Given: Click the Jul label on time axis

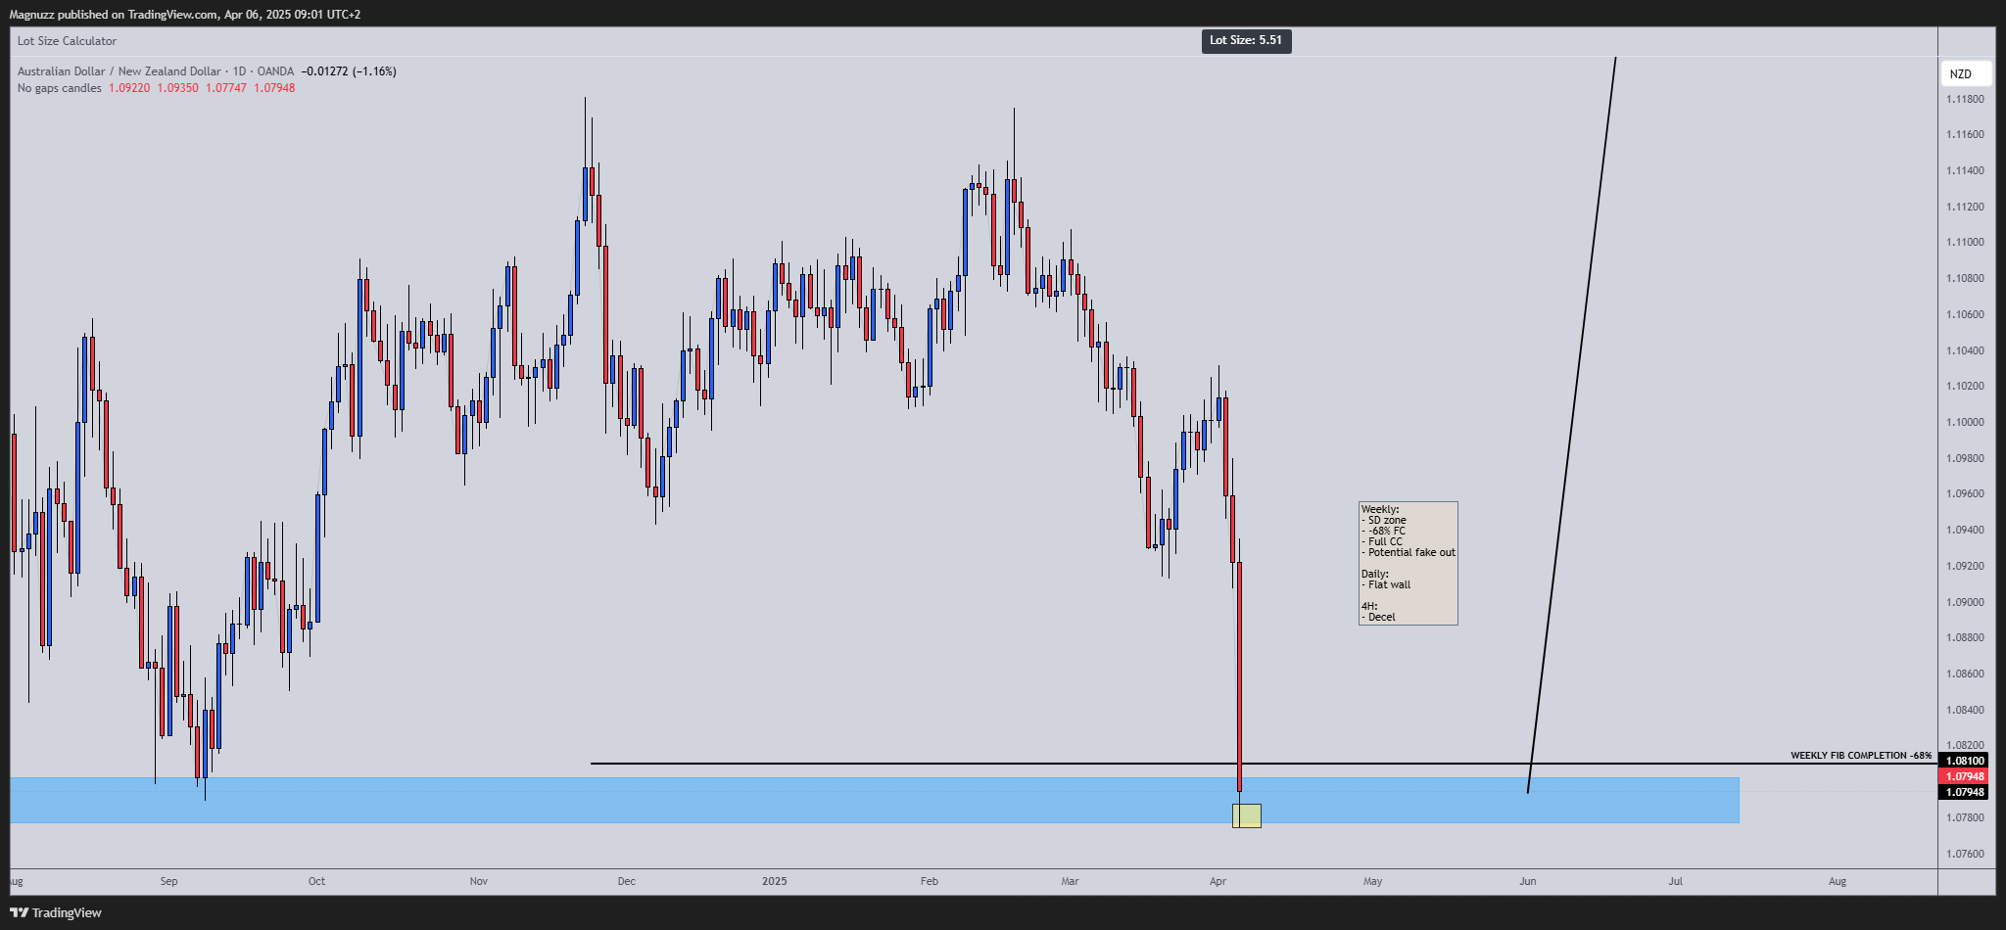Looking at the screenshot, I should click(1676, 881).
